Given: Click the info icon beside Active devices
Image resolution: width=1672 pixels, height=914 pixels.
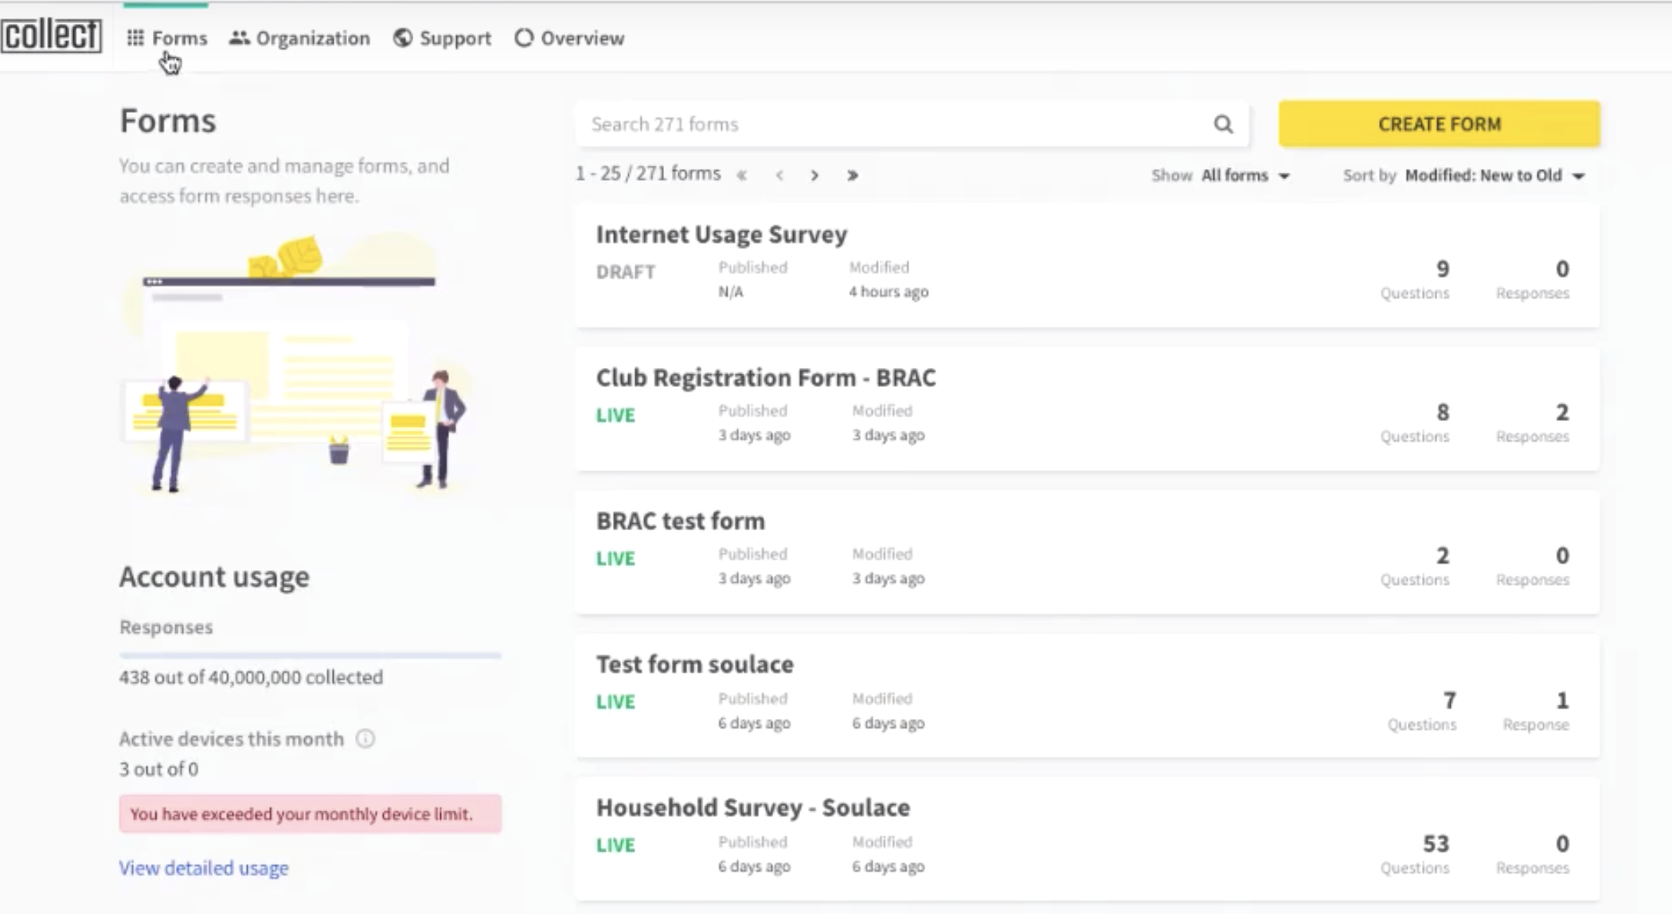Looking at the screenshot, I should click(x=365, y=739).
